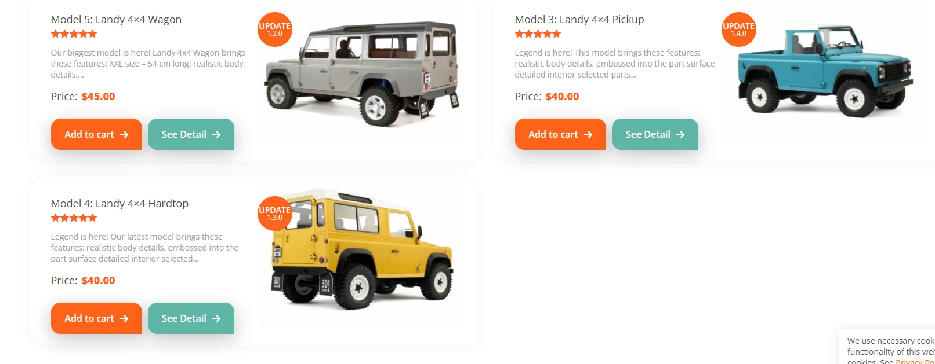Image resolution: width=935 pixels, height=364 pixels.
Task: Click the Update 1.2.0 badge
Action: (x=275, y=30)
